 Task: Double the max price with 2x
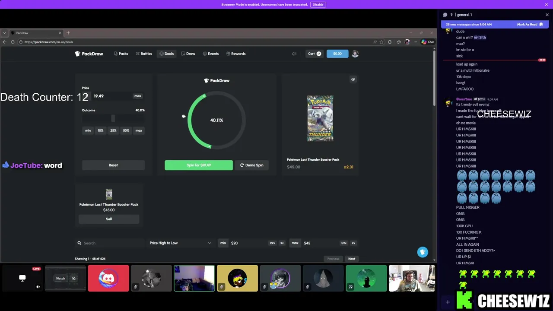pos(353,243)
